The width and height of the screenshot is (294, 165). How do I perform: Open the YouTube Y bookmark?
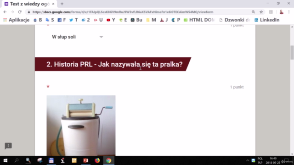pos(111,20)
